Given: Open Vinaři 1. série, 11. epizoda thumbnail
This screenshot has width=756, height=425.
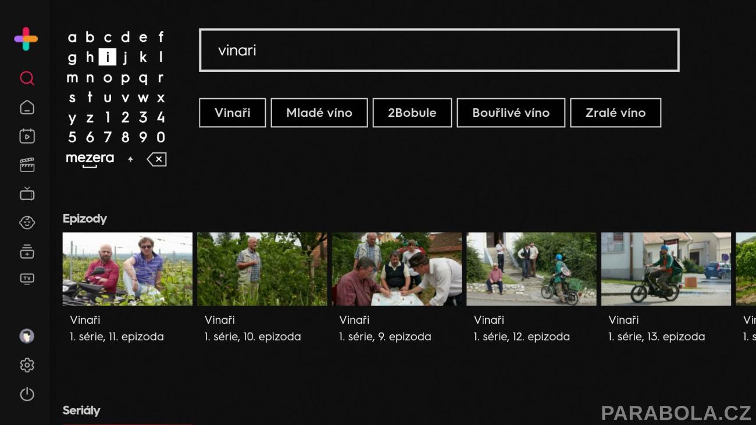Looking at the screenshot, I should (127, 269).
